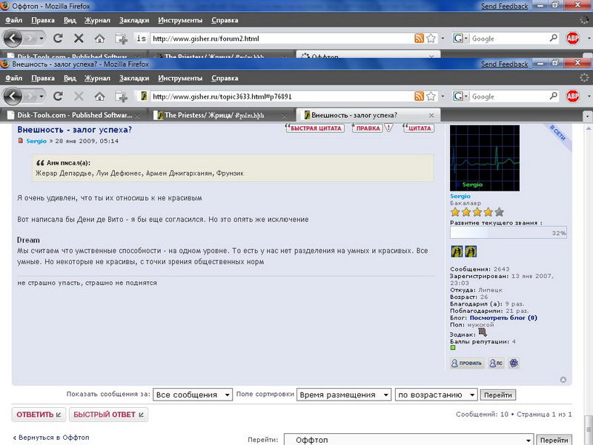Open the Закладки menu in the 'Внешность' window
Screen dimensions: 593x445
tap(134, 78)
